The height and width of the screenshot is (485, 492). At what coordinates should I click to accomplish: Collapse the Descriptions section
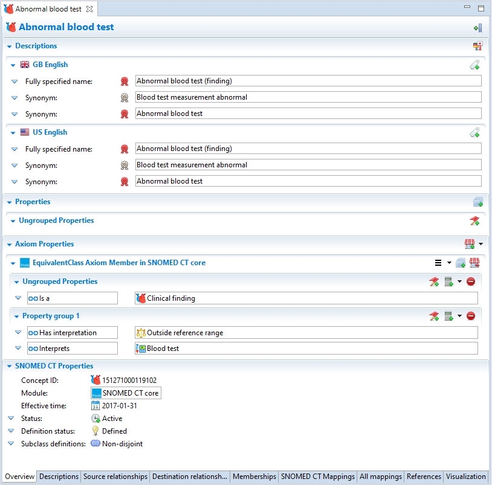[x=9, y=46]
